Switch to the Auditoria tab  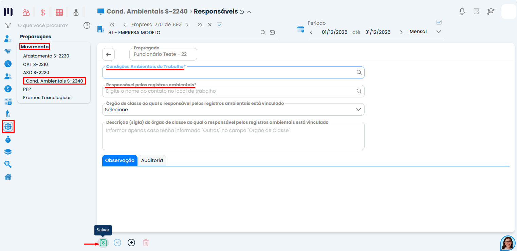coord(152,160)
